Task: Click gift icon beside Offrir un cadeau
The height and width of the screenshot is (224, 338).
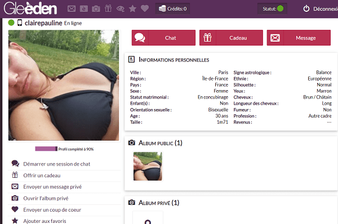Action: coord(15,175)
